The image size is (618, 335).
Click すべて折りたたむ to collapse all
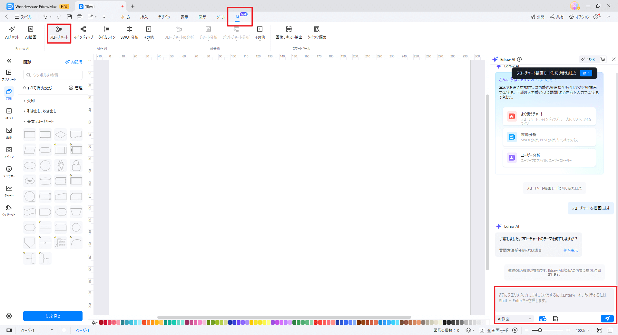coord(37,88)
